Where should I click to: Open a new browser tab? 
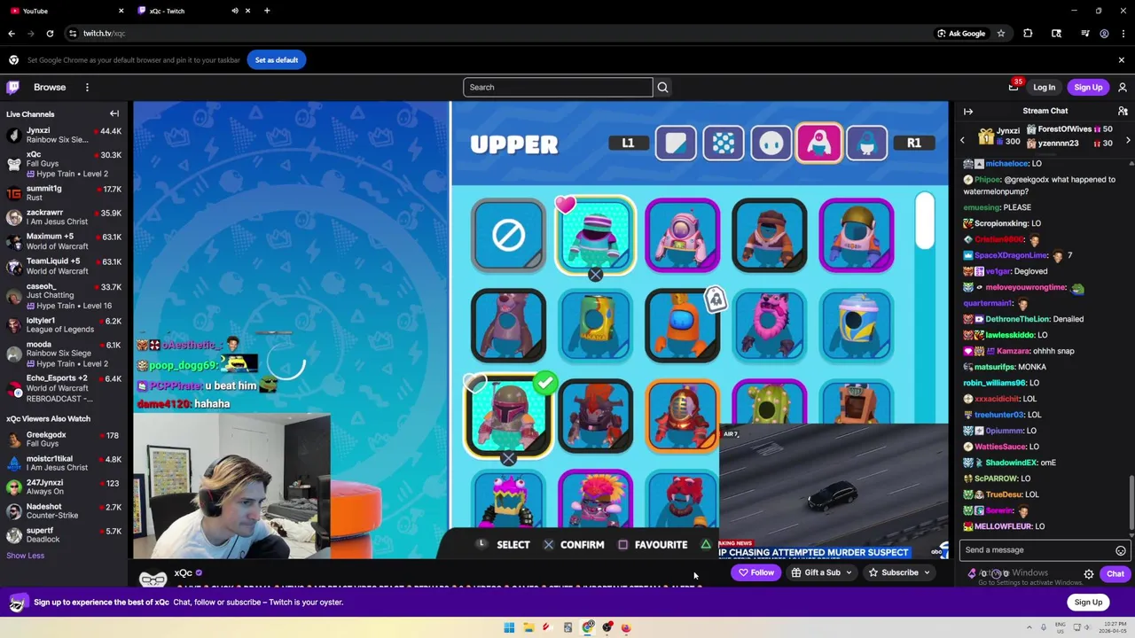coord(267,11)
